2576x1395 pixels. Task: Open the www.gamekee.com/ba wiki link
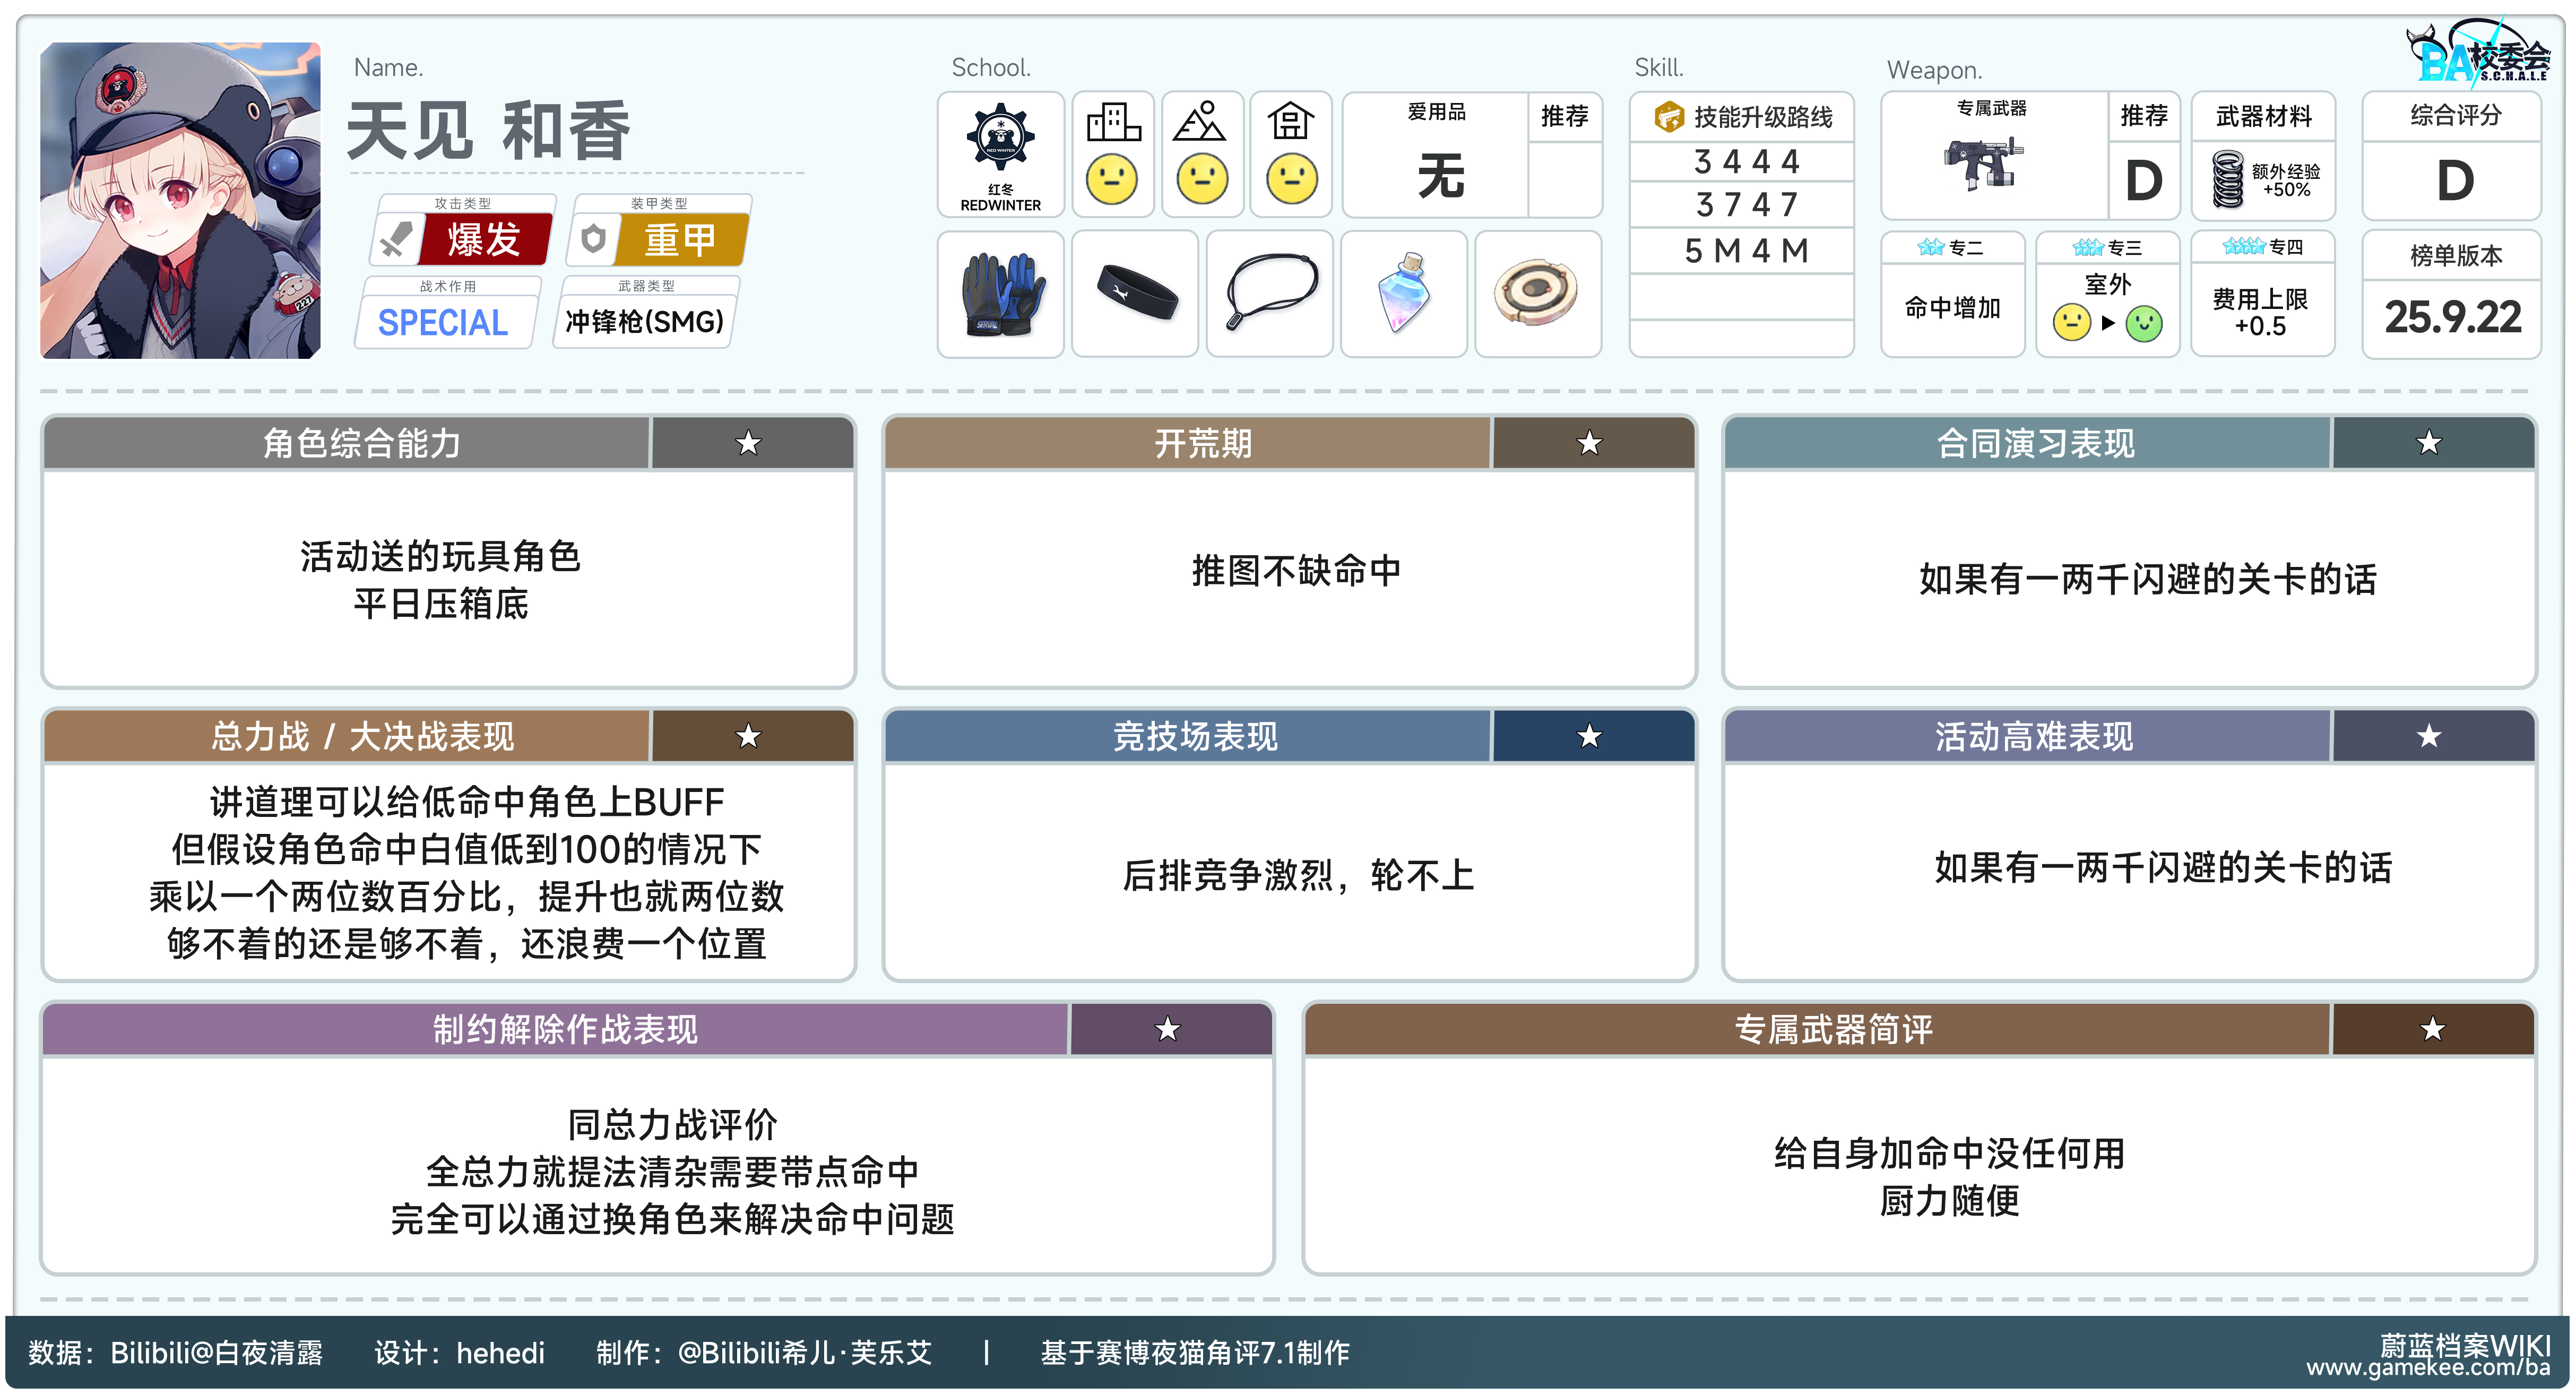(x=2428, y=1368)
